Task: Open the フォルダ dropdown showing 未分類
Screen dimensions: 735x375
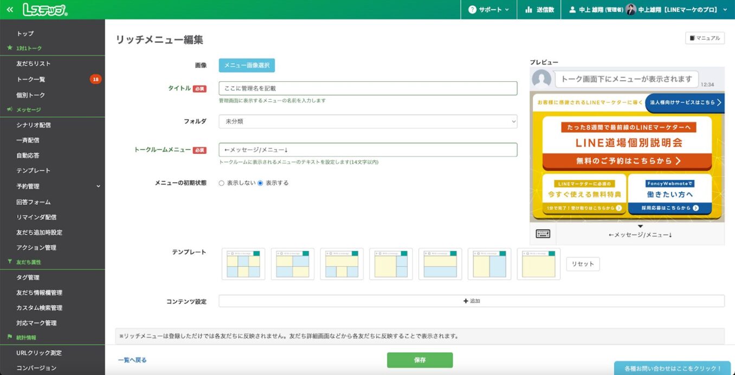Action: 367,120
